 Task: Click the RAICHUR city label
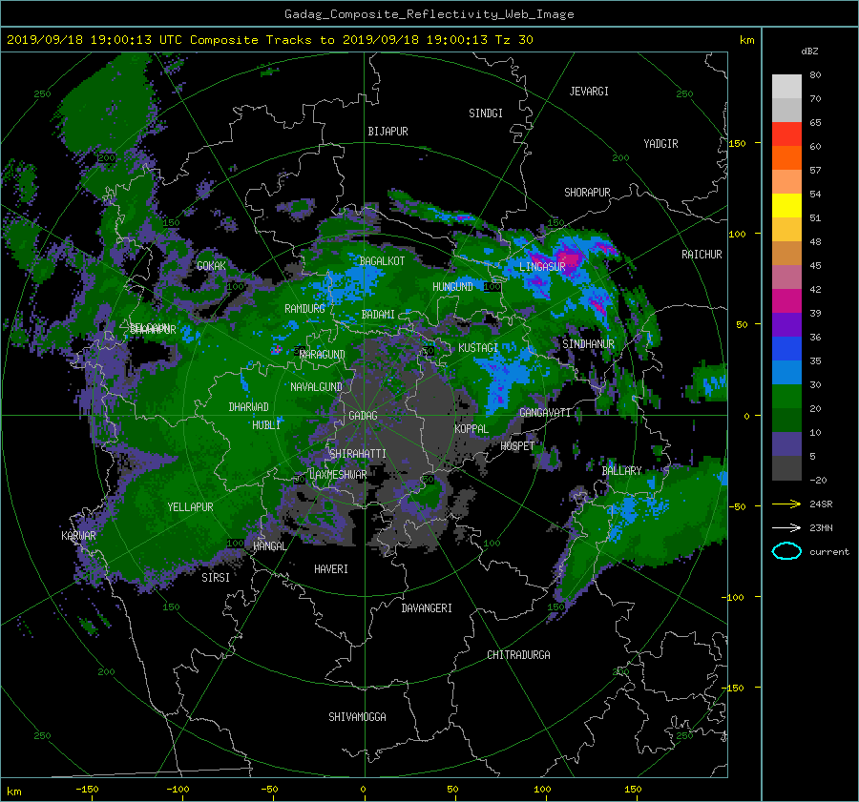pyautogui.click(x=702, y=255)
